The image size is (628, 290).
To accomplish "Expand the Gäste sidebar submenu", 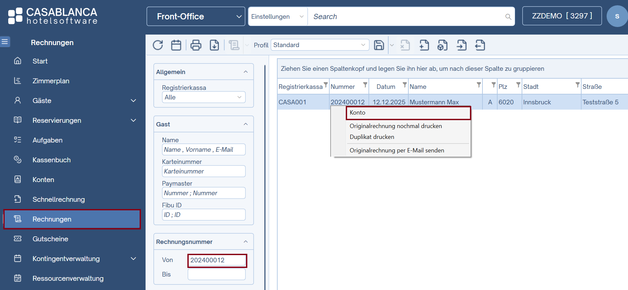I will (x=133, y=101).
